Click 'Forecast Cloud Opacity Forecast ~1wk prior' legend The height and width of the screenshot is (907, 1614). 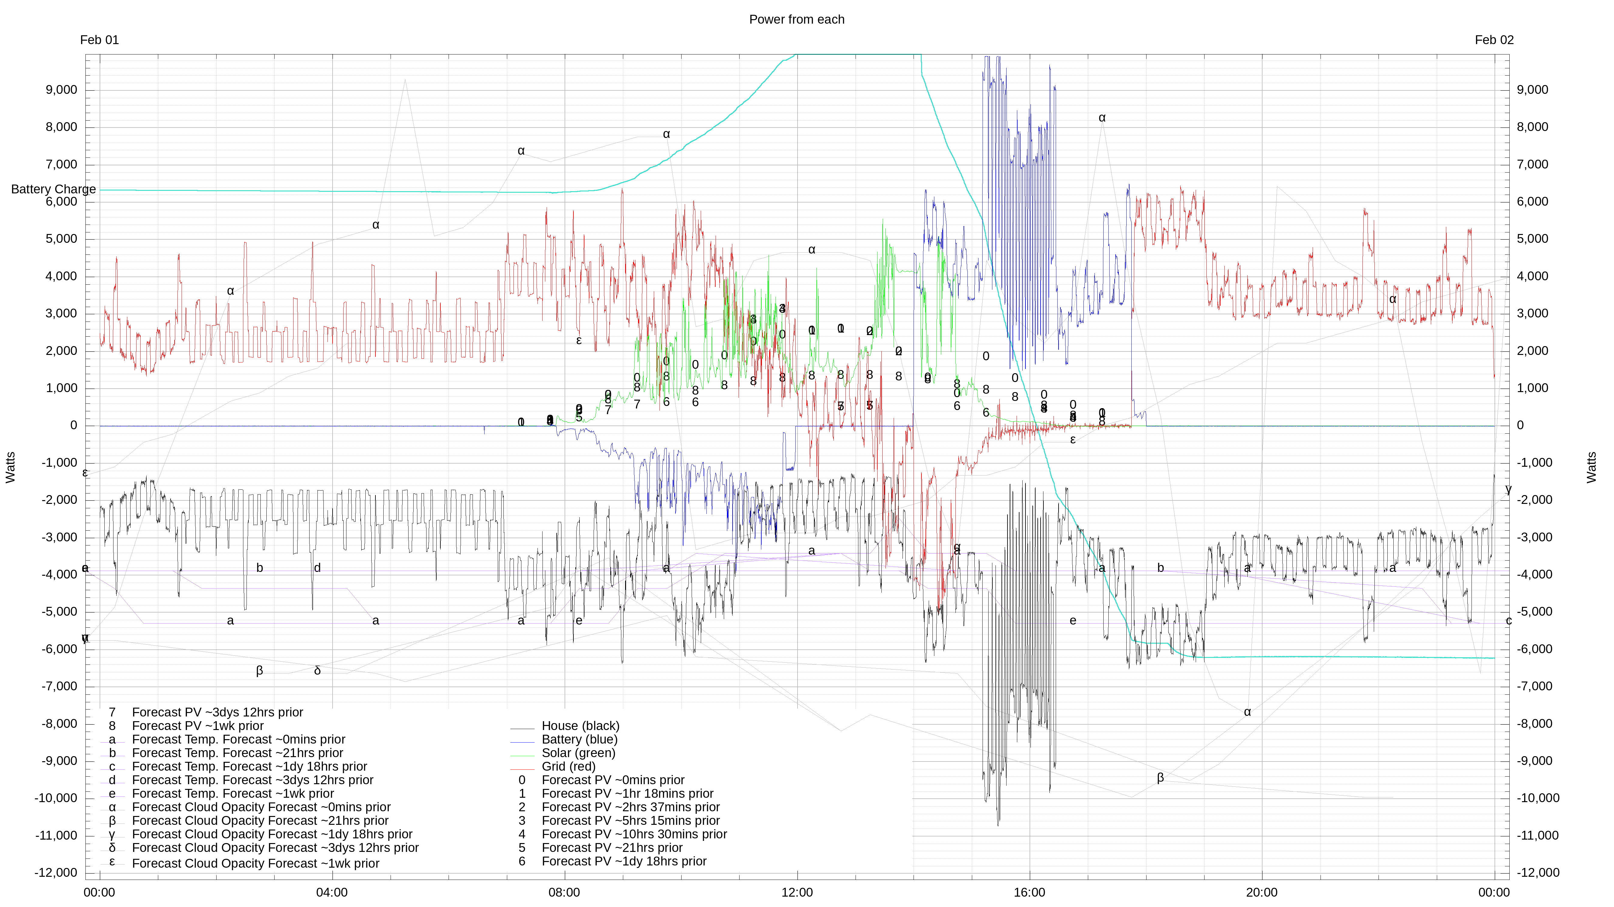(x=256, y=864)
